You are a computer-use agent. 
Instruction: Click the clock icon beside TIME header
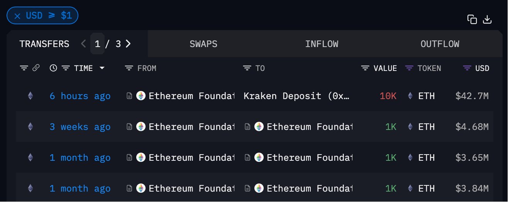pos(54,68)
